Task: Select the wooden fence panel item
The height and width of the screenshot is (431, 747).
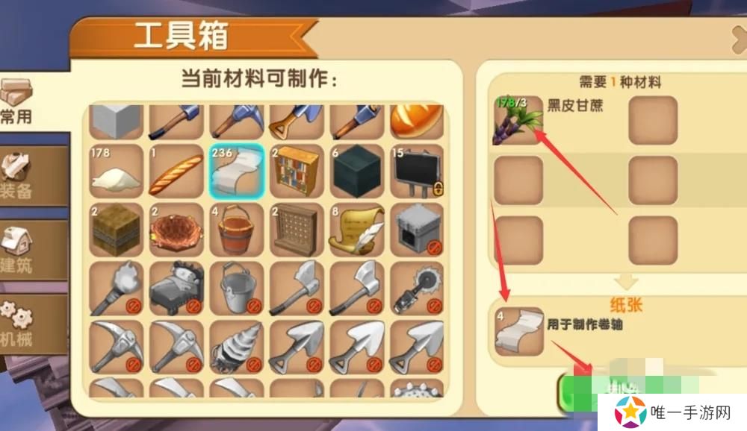Action: point(297,230)
